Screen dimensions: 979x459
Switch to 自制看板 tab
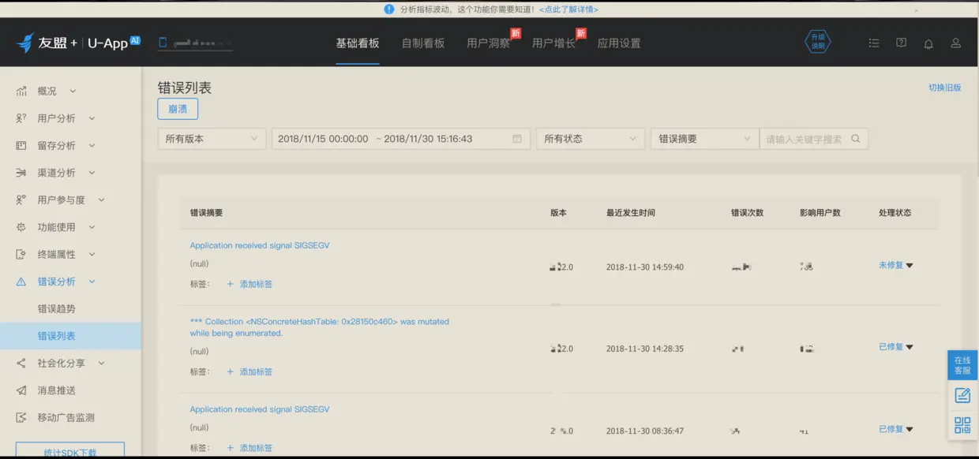[423, 43]
